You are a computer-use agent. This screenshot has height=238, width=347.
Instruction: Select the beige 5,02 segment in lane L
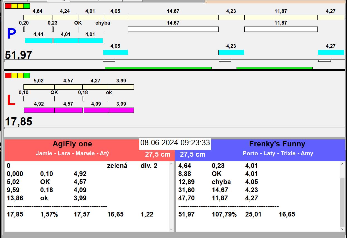click(39, 87)
